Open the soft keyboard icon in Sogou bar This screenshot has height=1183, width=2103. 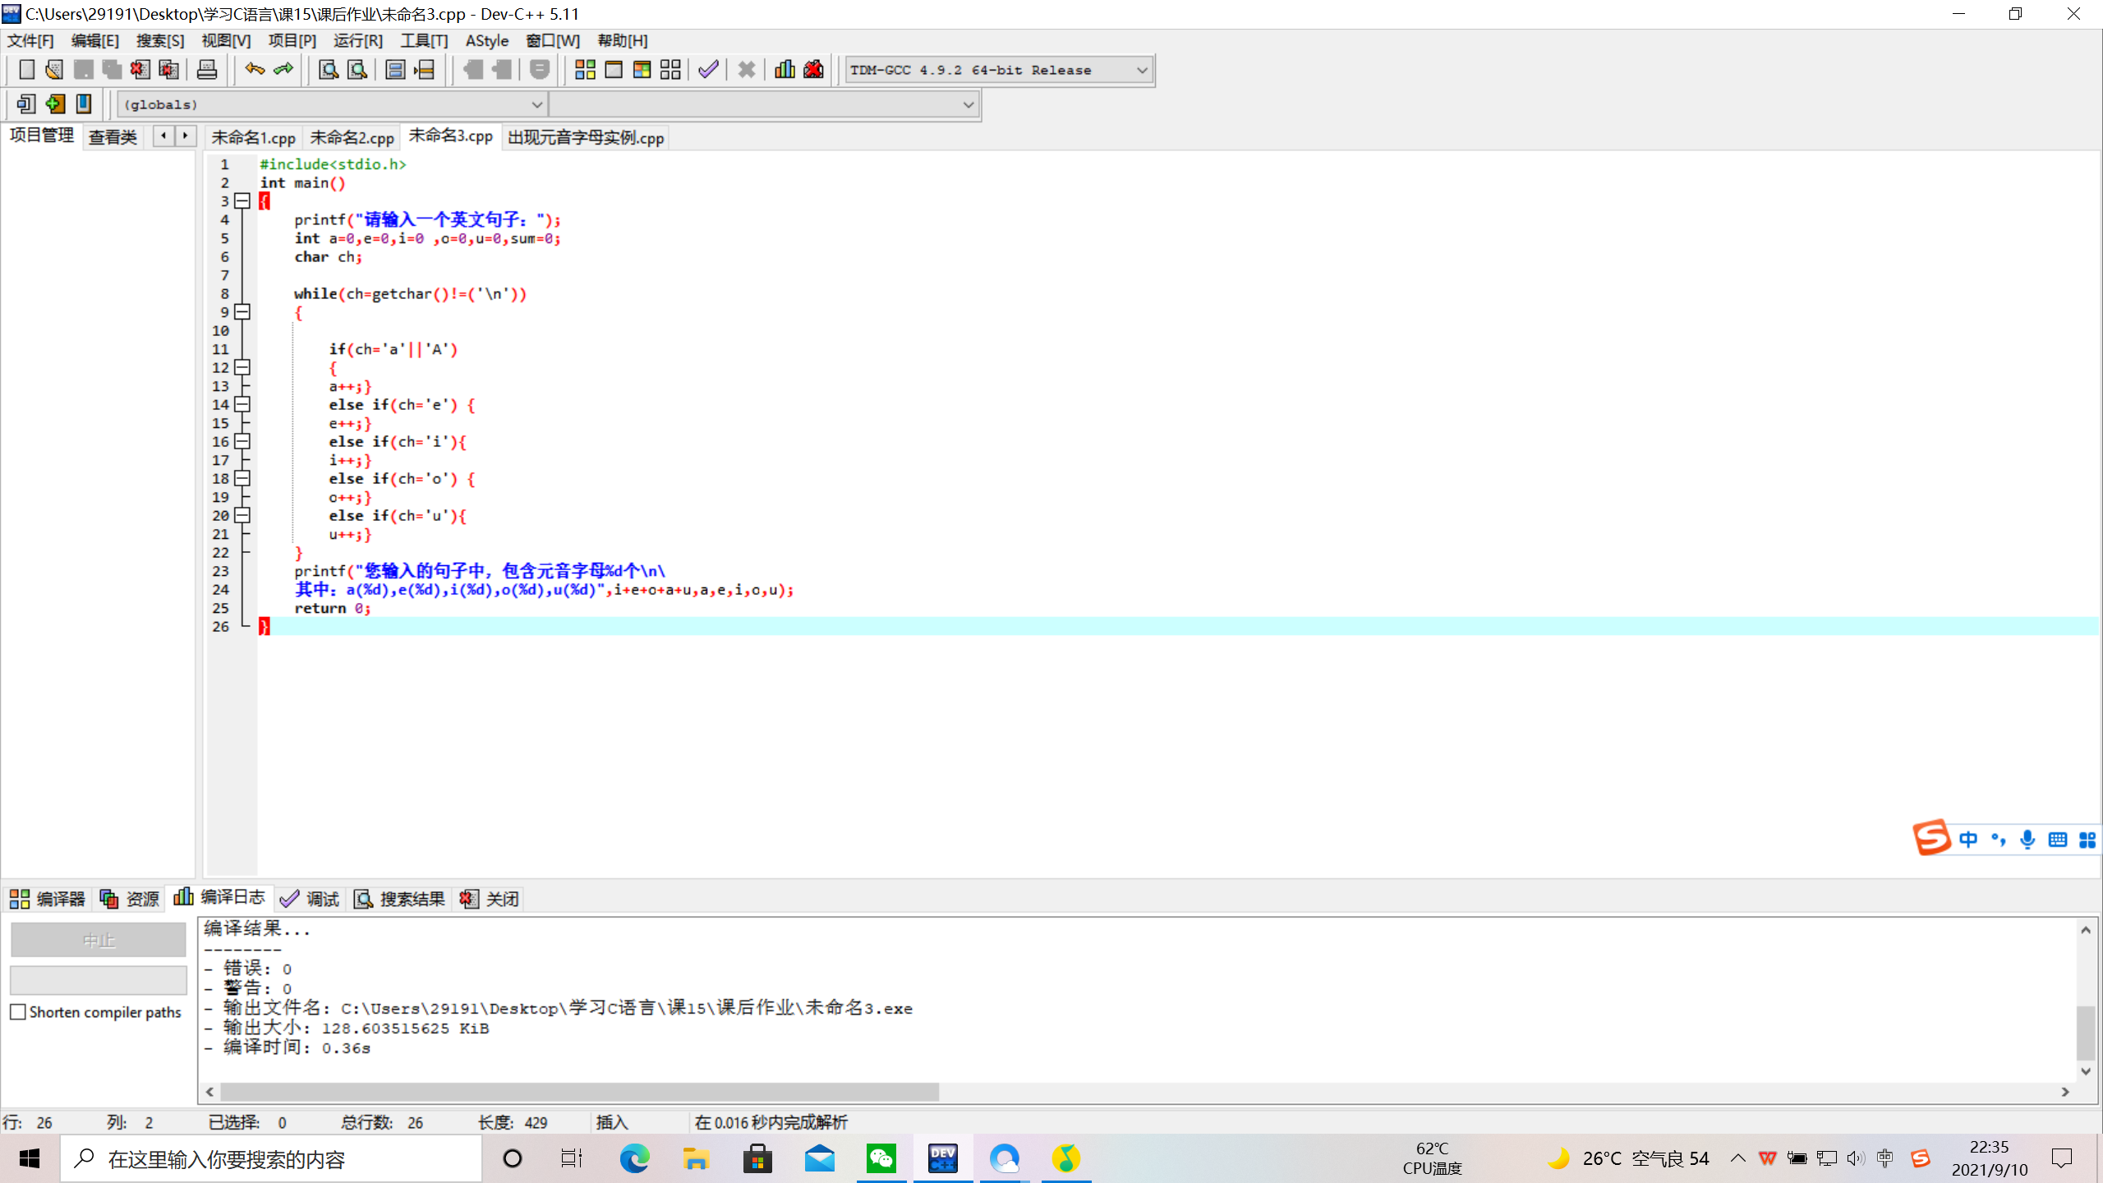2058,840
